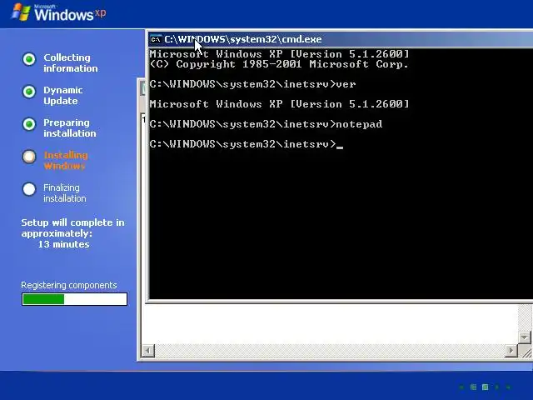
Task: Click the white Finalizing installation step circle
Action: click(29, 189)
